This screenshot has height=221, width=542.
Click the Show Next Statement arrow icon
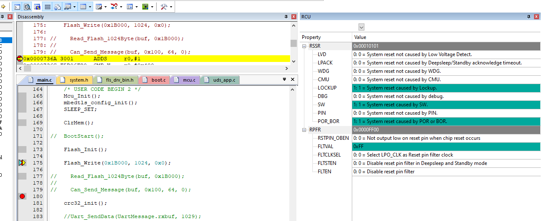pos(3,7)
